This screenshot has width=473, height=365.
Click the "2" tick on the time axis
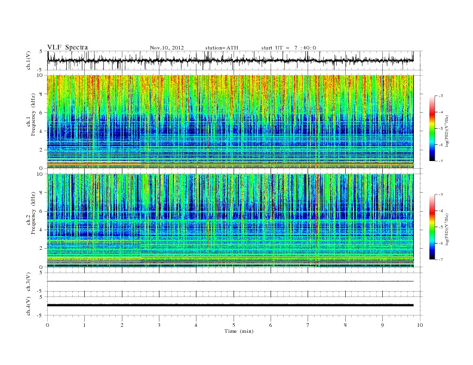122,325
